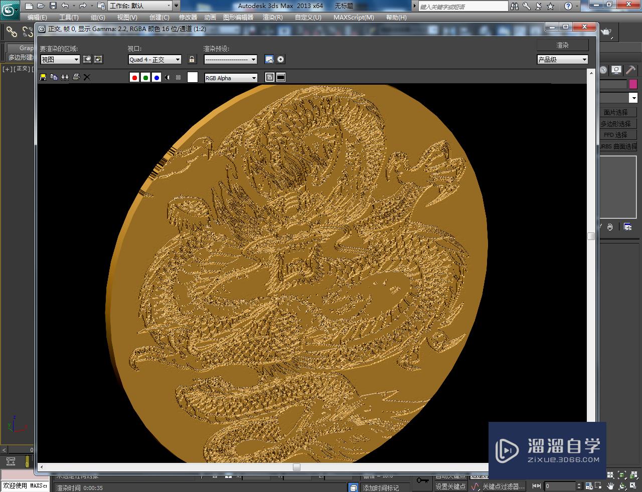Open the MAXScript(M) menu
642x492 pixels.
tap(354, 17)
